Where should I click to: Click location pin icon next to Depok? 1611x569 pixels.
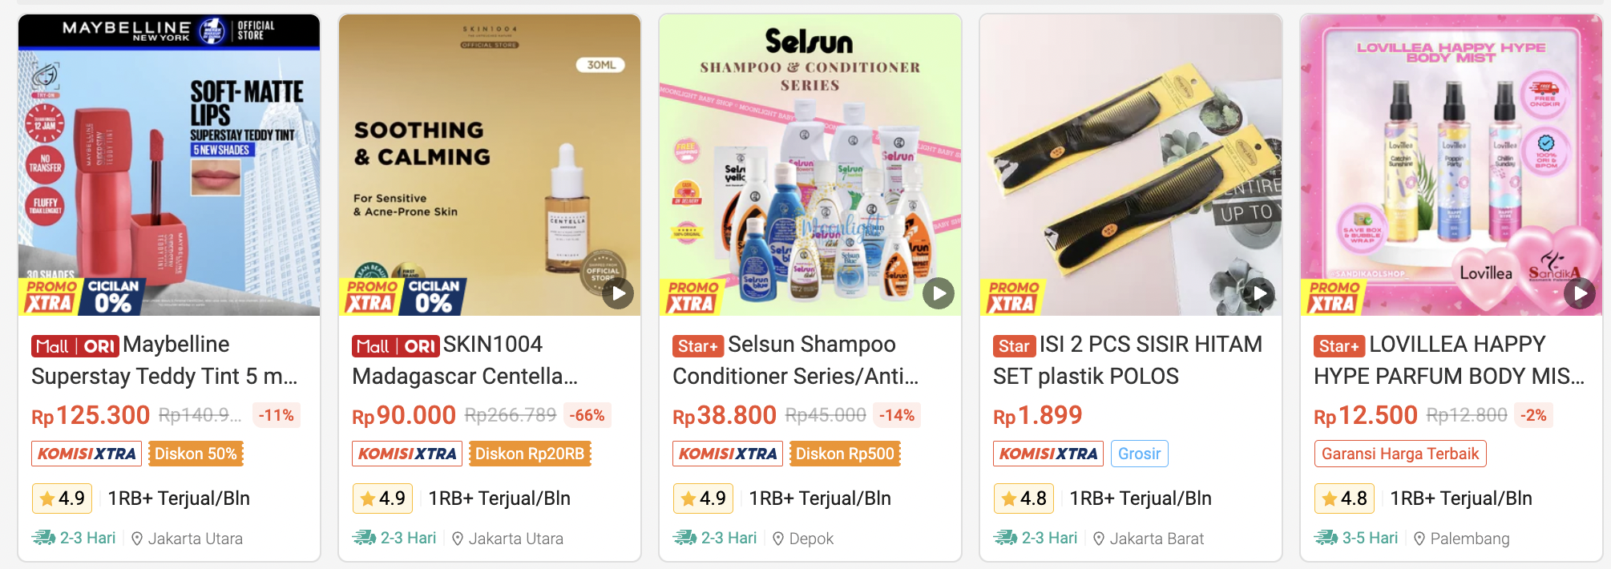pyautogui.click(x=778, y=539)
